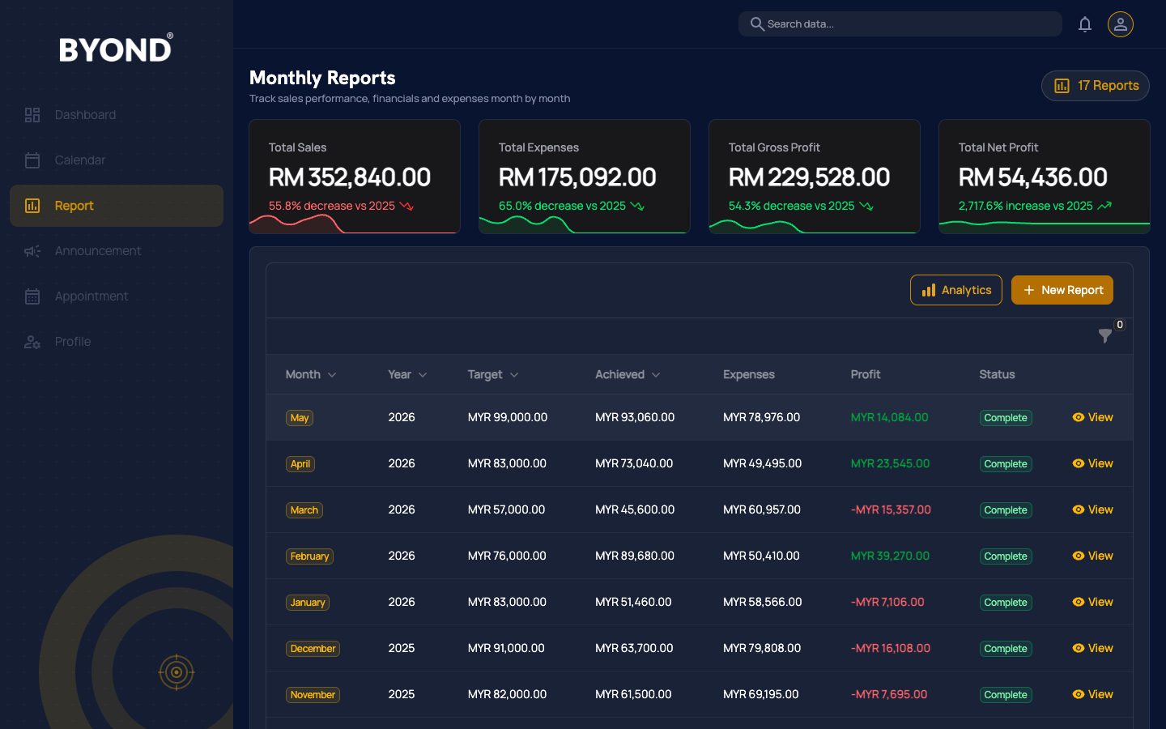Click the Total Expenses trend arrow icon
The width and height of the screenshot is (1166, 729).
tap(637, 207)
